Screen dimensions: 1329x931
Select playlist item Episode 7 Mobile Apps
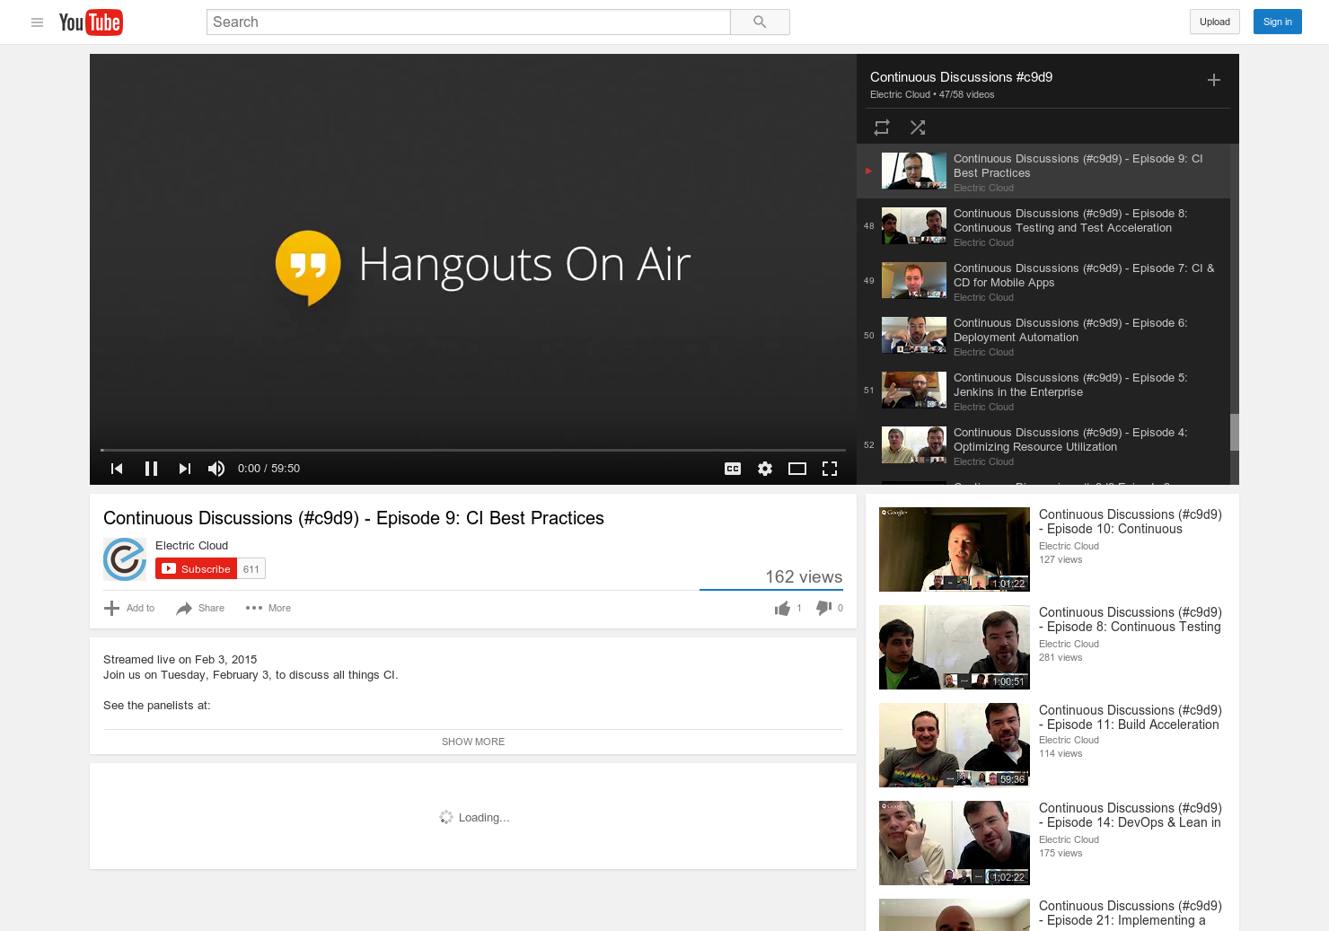(1043, 281)
